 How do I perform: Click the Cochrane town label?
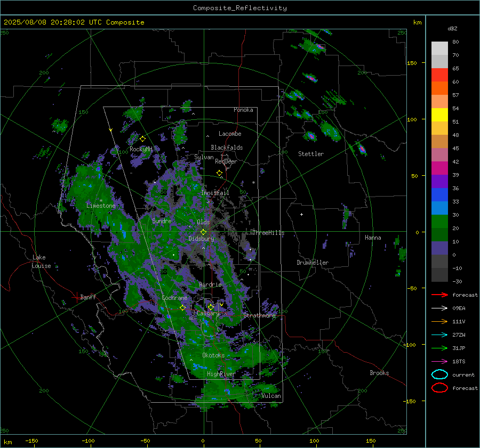pyautogui.click(x=174, y=298)
